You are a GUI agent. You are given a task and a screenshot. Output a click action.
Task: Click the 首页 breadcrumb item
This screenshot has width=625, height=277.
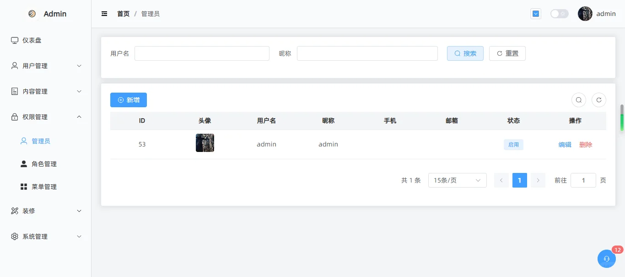(x=123, y=14)
